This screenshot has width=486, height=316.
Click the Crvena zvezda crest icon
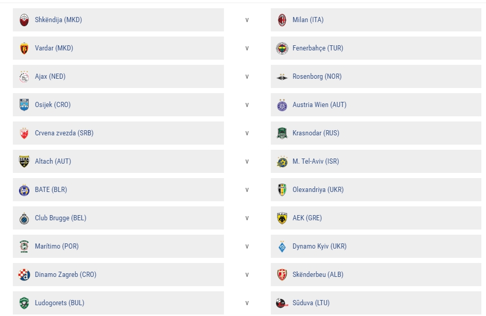click(x=24, y=133)
